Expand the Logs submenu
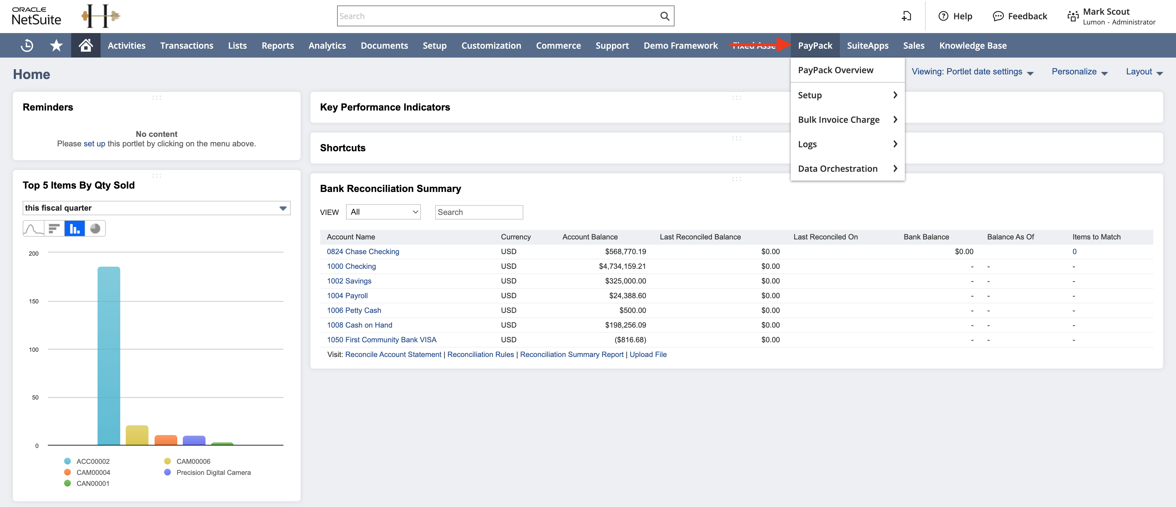The width and height of the screenshot is (1176, 507). (847, 144)
